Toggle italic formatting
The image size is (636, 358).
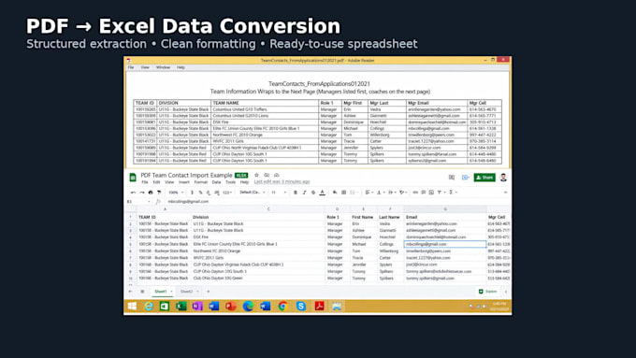pyautogui.click(x=304, y=193)
